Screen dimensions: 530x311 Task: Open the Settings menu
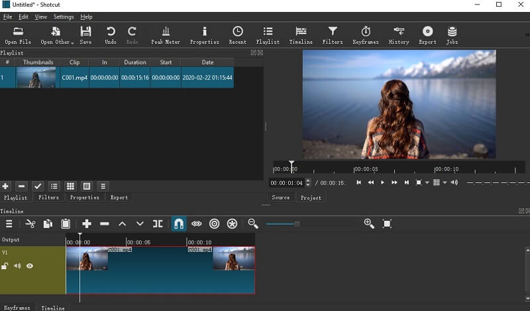coord(64,17)
